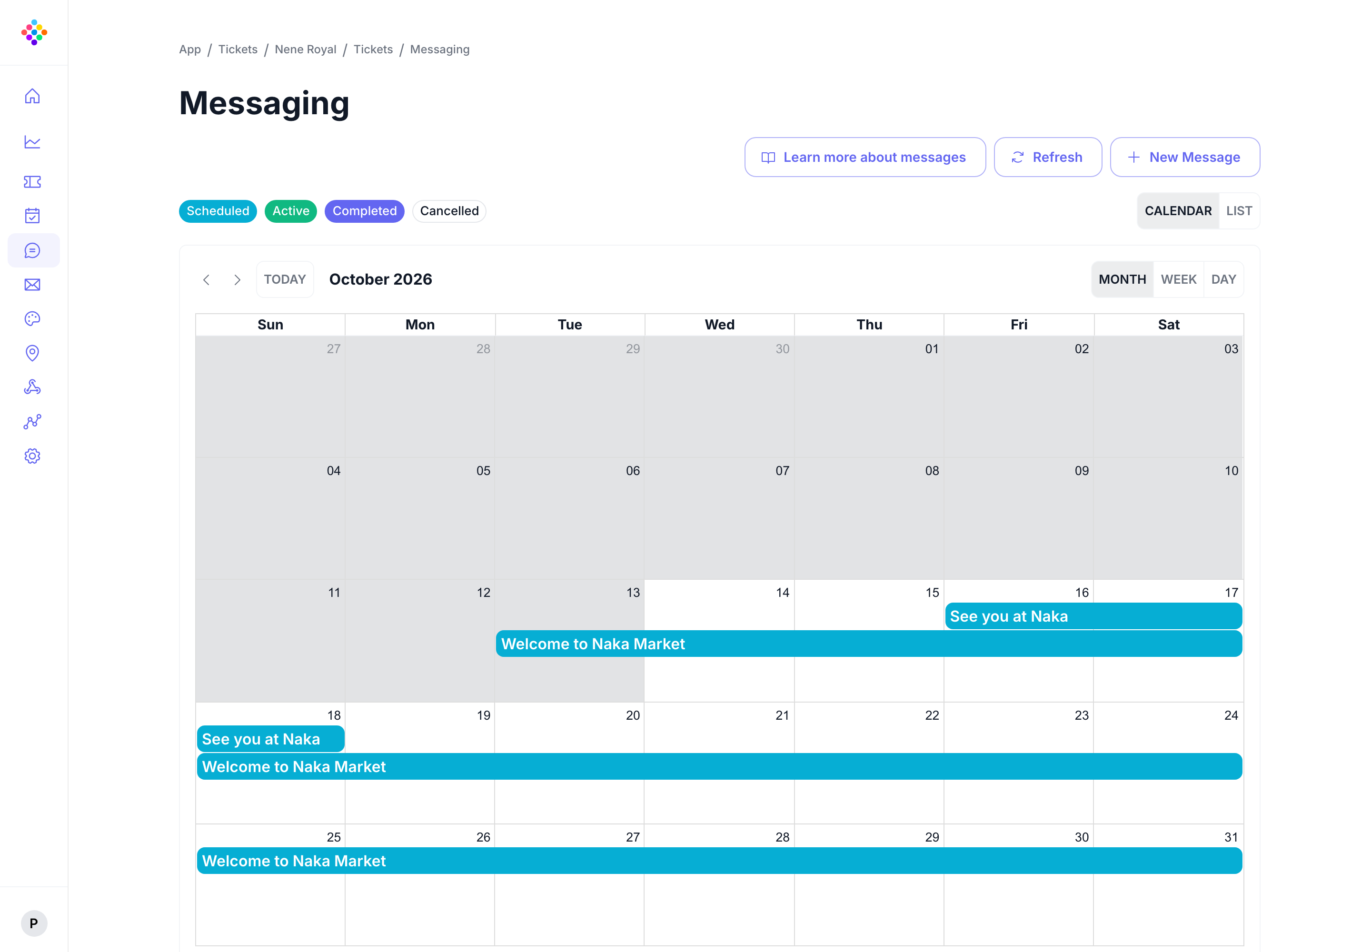Open the webhook icon in the sidebar

32,387
